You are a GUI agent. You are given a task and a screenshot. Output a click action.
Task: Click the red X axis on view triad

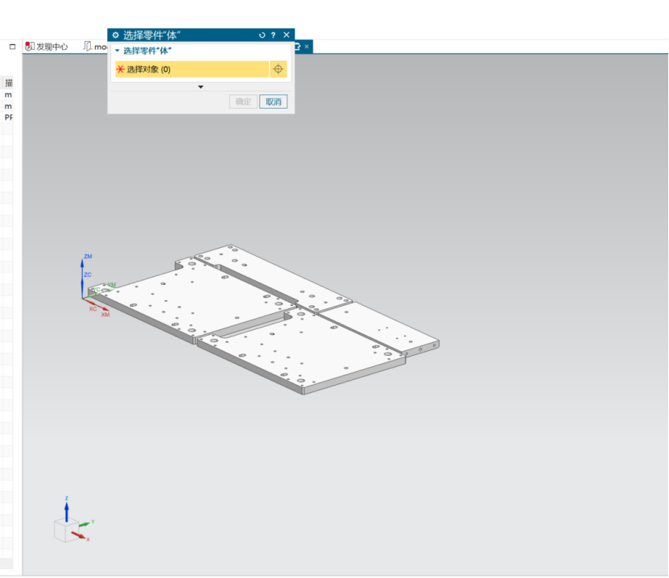point(80,535)
